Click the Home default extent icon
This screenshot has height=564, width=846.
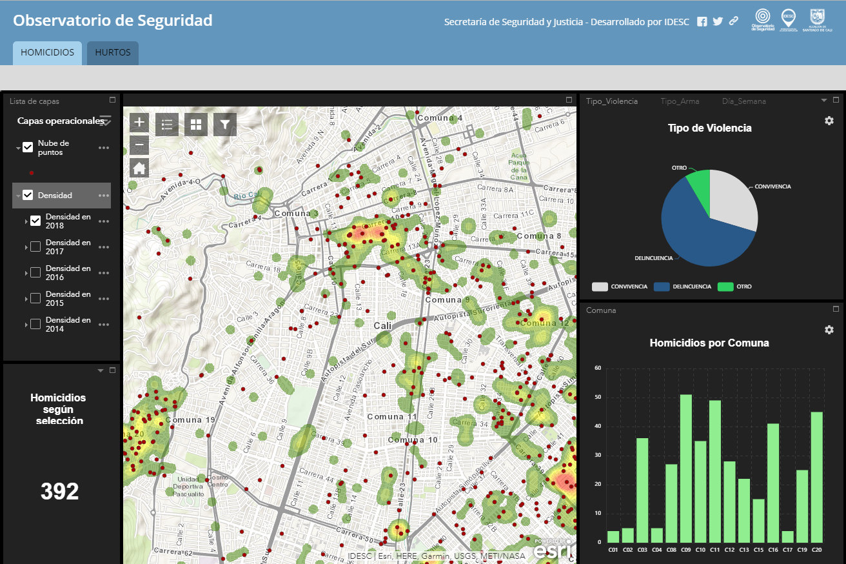click(x=139, y=168)
